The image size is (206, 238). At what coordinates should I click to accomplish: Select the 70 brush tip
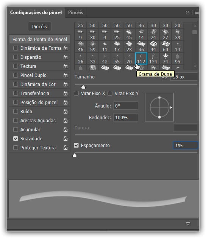[129, 58]
